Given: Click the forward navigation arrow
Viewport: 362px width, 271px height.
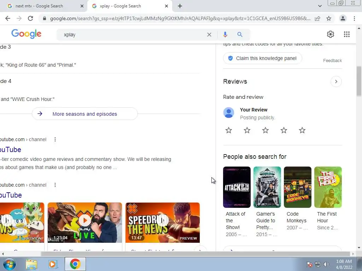Looking at the screenshot, I should (x=19, y=18).
